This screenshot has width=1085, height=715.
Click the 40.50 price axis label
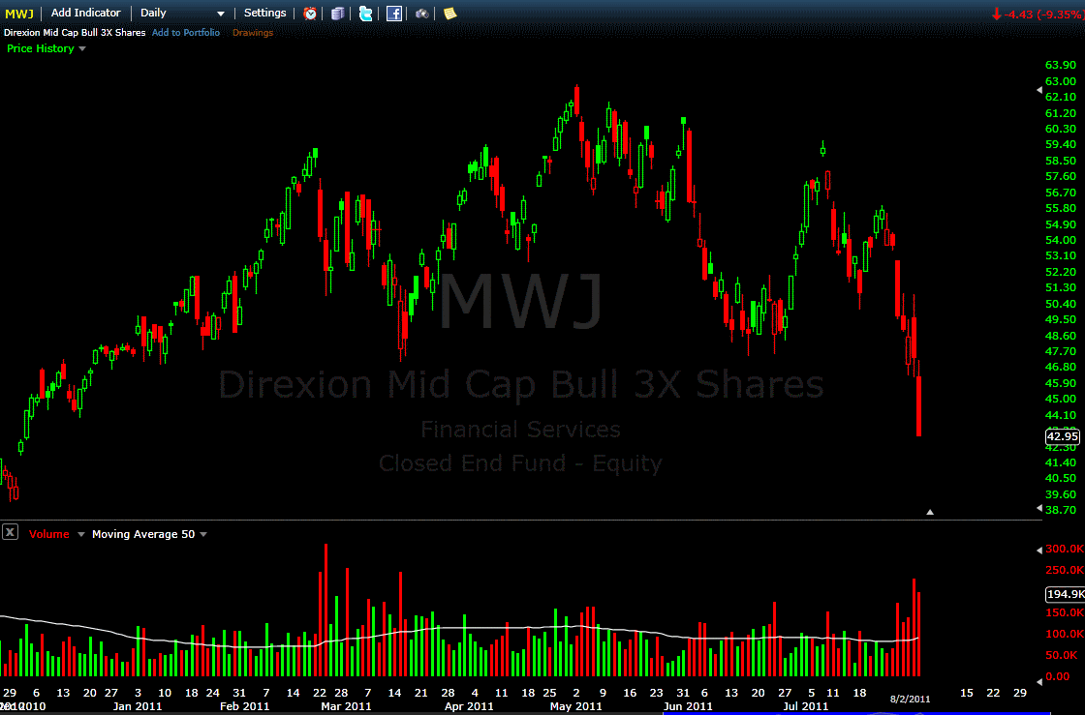pyautogui.click(x=1061, y=478)
